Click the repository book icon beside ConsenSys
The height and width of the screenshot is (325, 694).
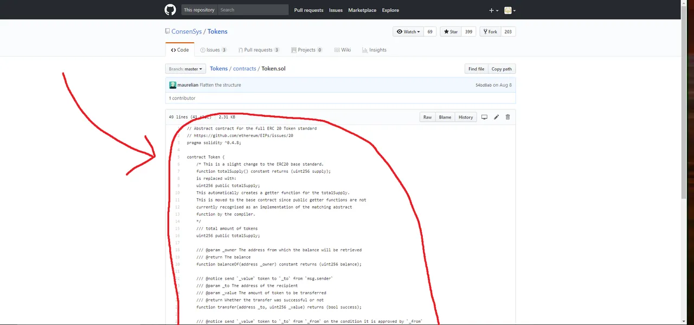pos(168,31)
